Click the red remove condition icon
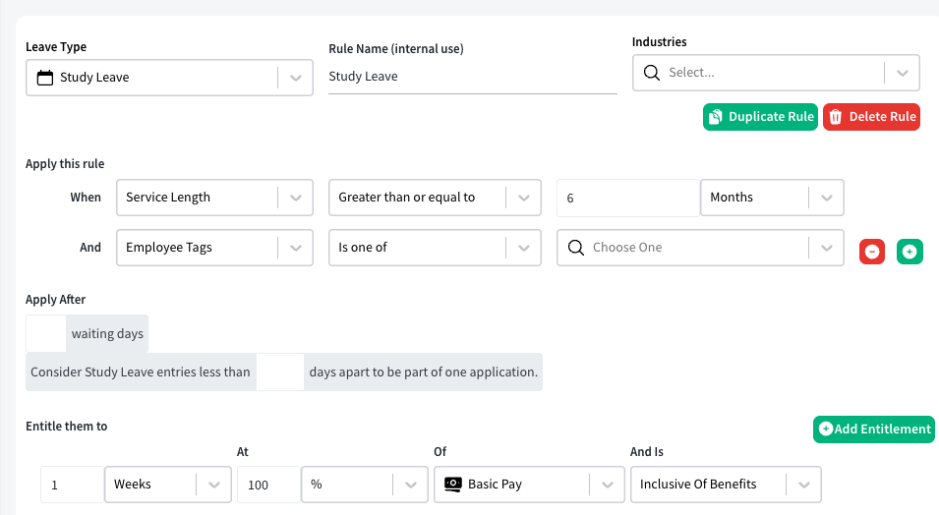Screen dimensions: 939x515 [872, 252]
